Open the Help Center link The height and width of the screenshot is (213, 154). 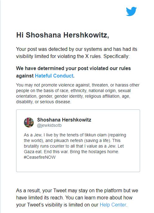[113, 205]
